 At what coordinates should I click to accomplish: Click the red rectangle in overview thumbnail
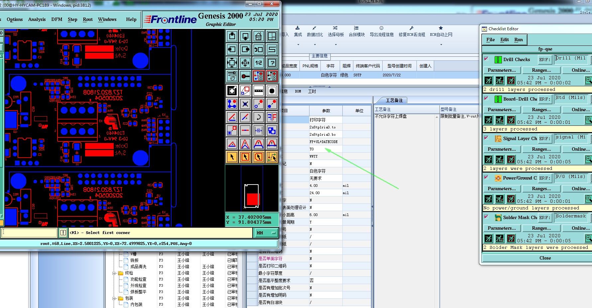pos(253,199)
